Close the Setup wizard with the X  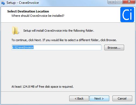[129, 2]
